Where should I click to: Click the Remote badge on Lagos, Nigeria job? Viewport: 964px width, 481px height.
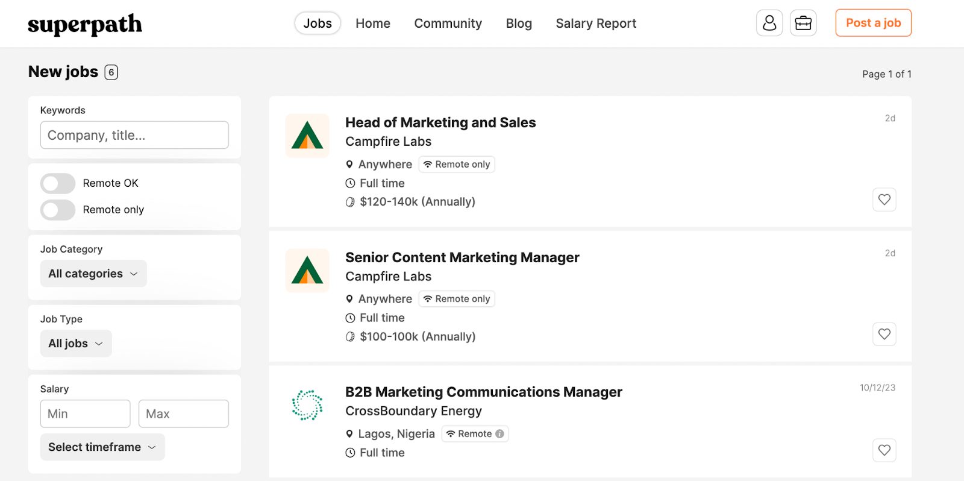pyautogui.click(x=475, y=434)
